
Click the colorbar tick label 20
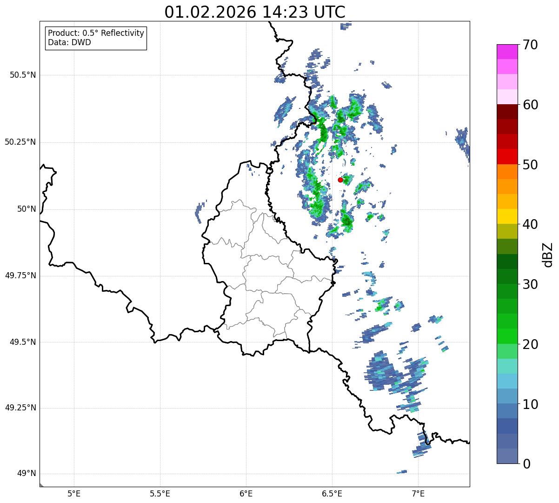tap(530, 344)
